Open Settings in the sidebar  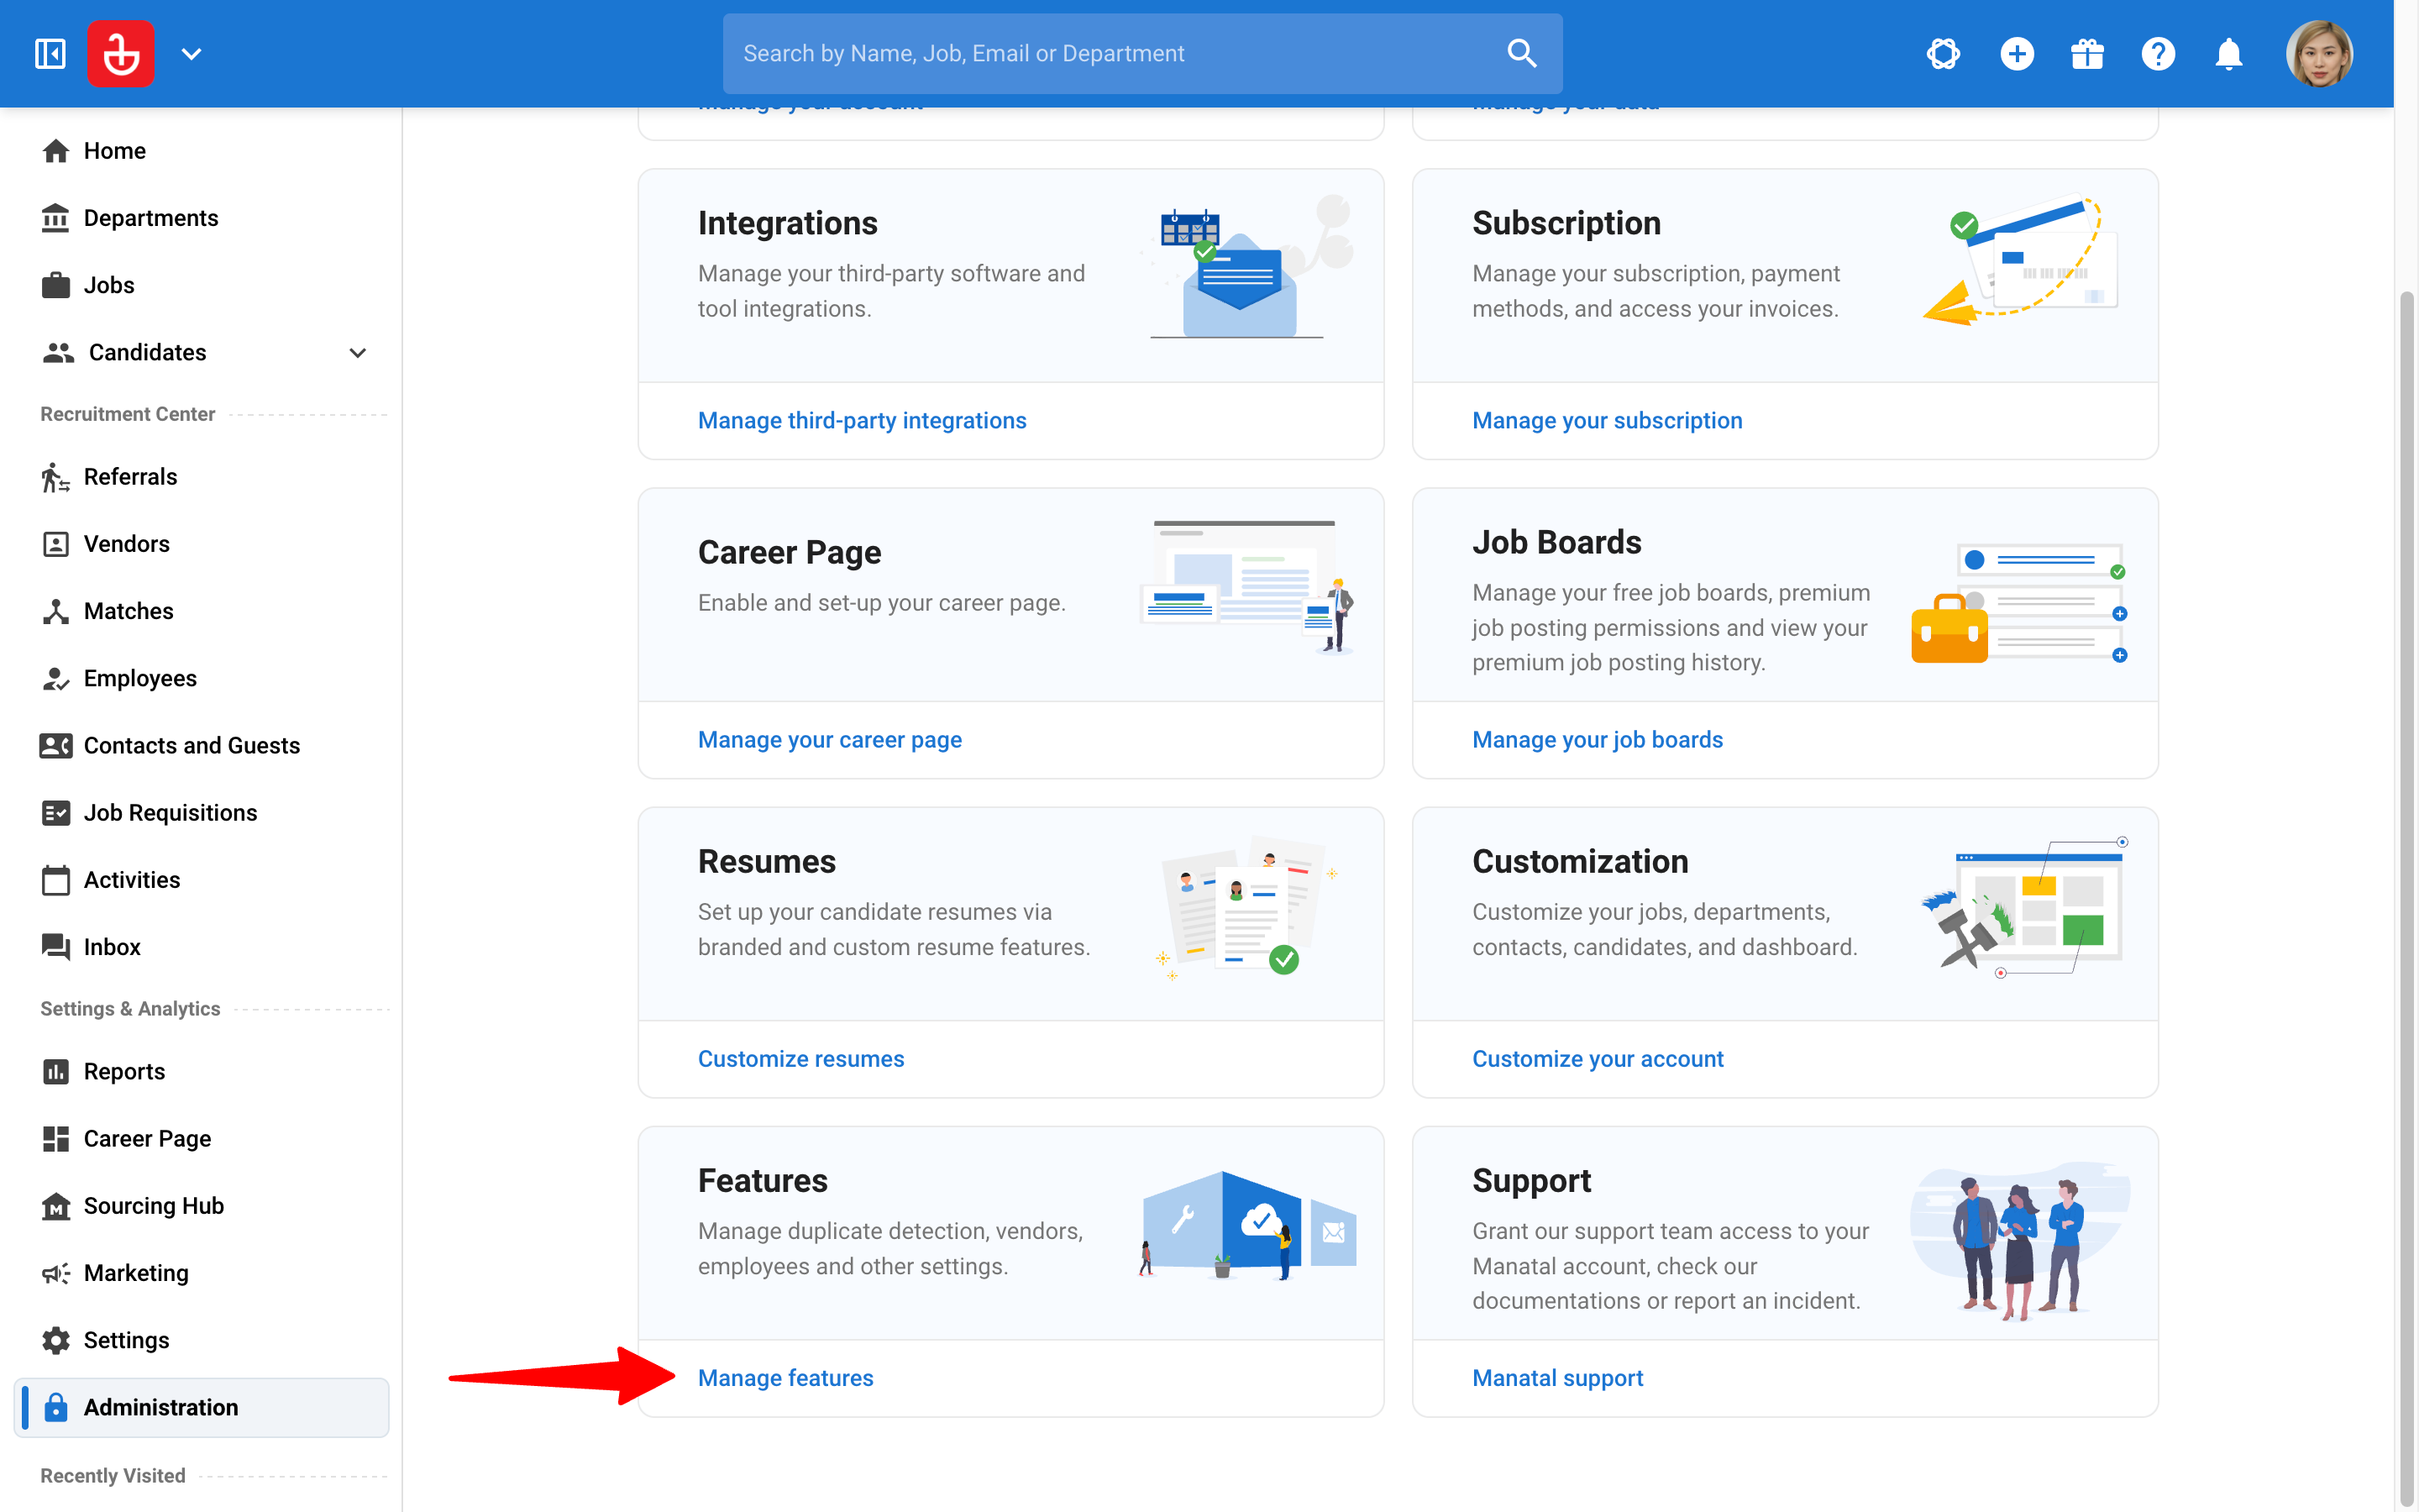tap(201, 1340)
